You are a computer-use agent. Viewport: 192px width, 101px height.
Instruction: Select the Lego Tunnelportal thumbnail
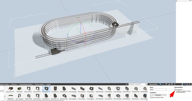(x=19, y=96)
